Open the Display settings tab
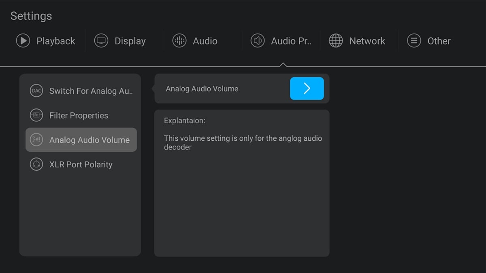The width and height of the screenshot is (486, 273). (130, 41)
